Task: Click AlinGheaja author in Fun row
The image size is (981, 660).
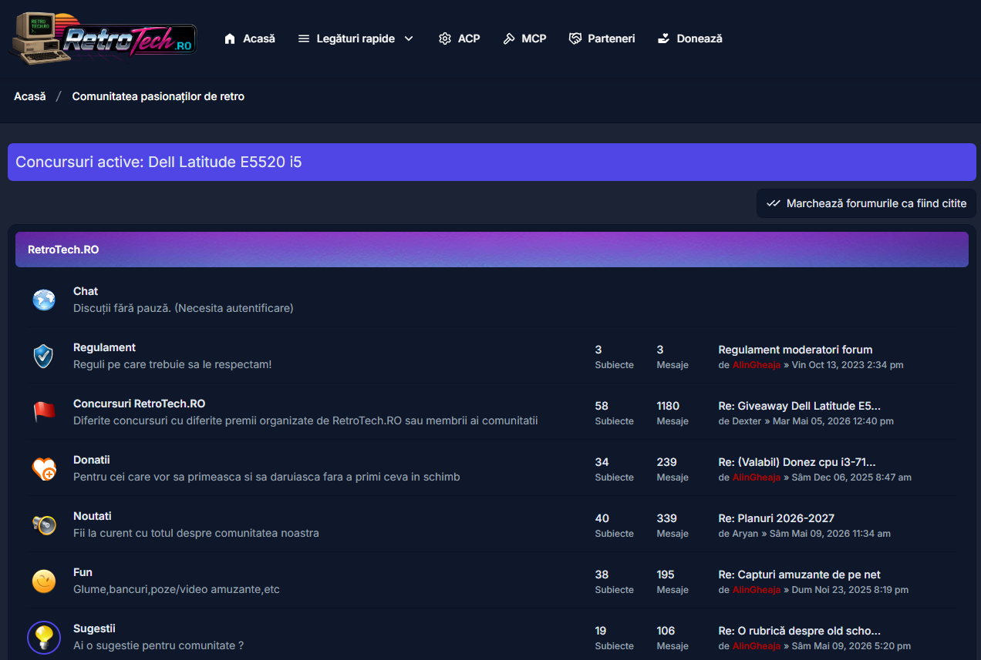Action: click(757, 590)
